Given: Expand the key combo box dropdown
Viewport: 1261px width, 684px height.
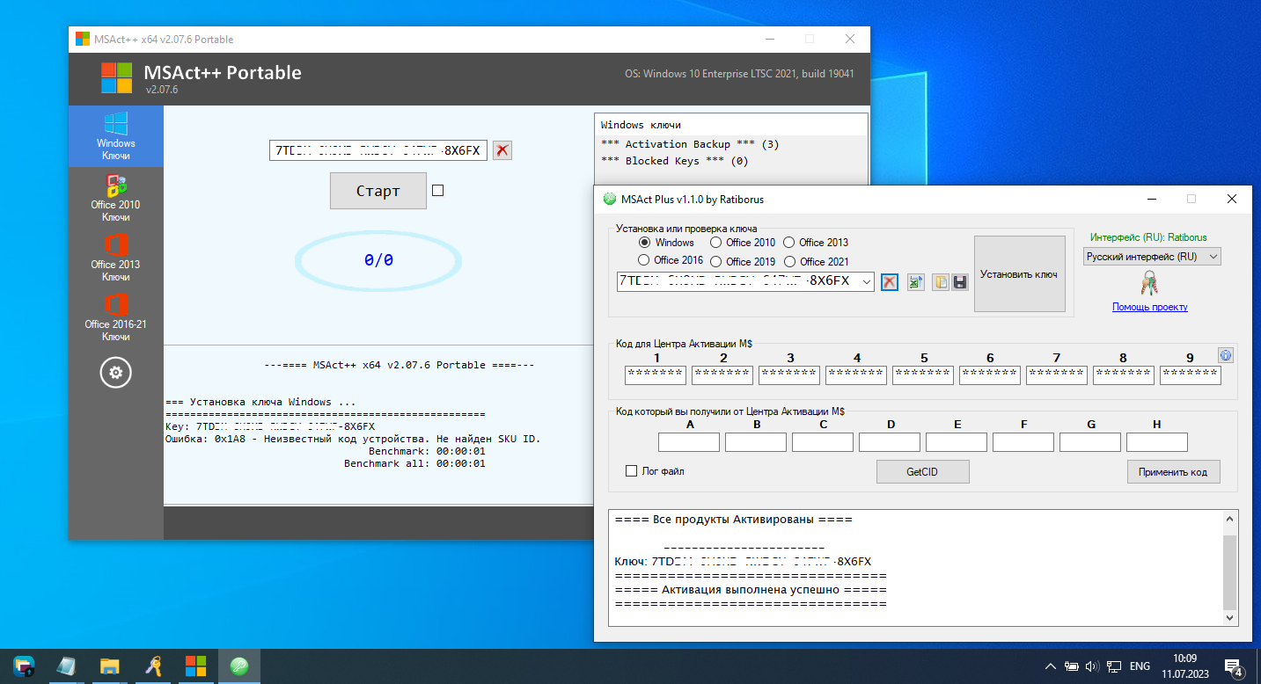Looking at the screenshot, I should point(866,282).
